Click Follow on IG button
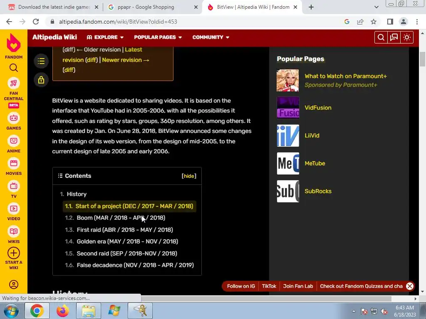Viewport: 426px width, 319px height. [x=241, y=286]
